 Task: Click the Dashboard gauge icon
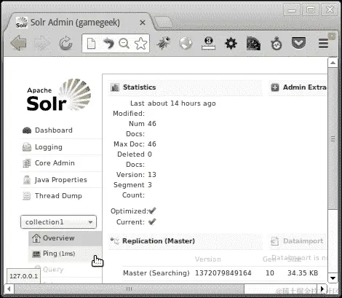click(27, 130)
